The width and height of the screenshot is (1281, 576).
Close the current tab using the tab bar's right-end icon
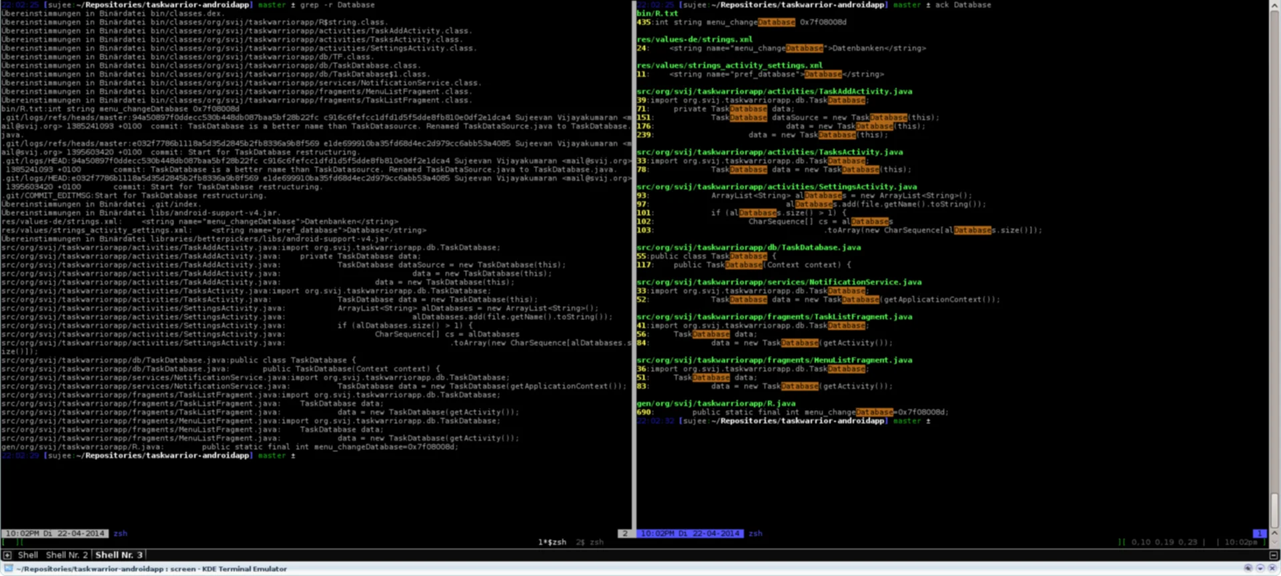(x=1273, y=555)
